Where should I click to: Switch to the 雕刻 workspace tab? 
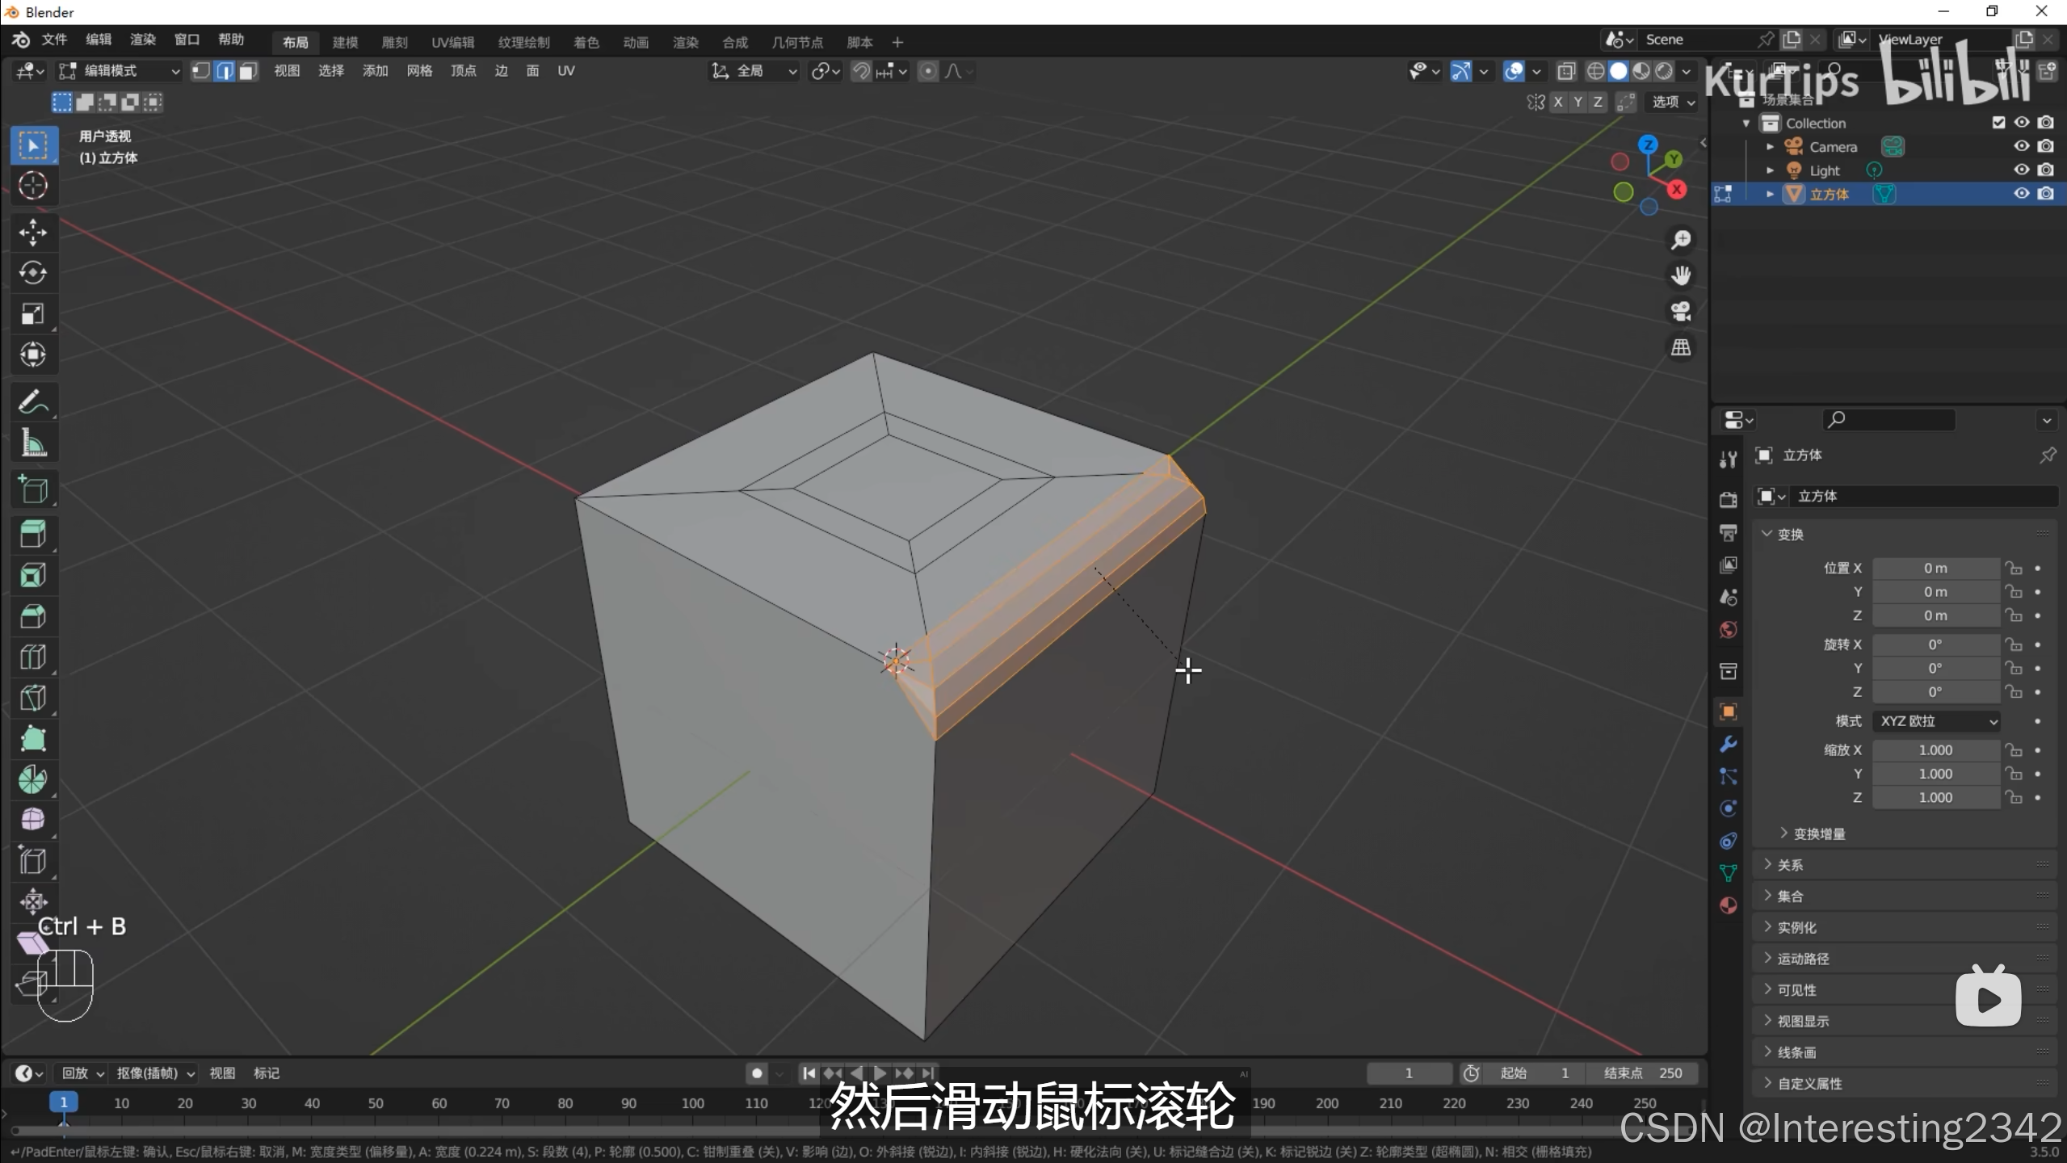click(x=394, y=42)
